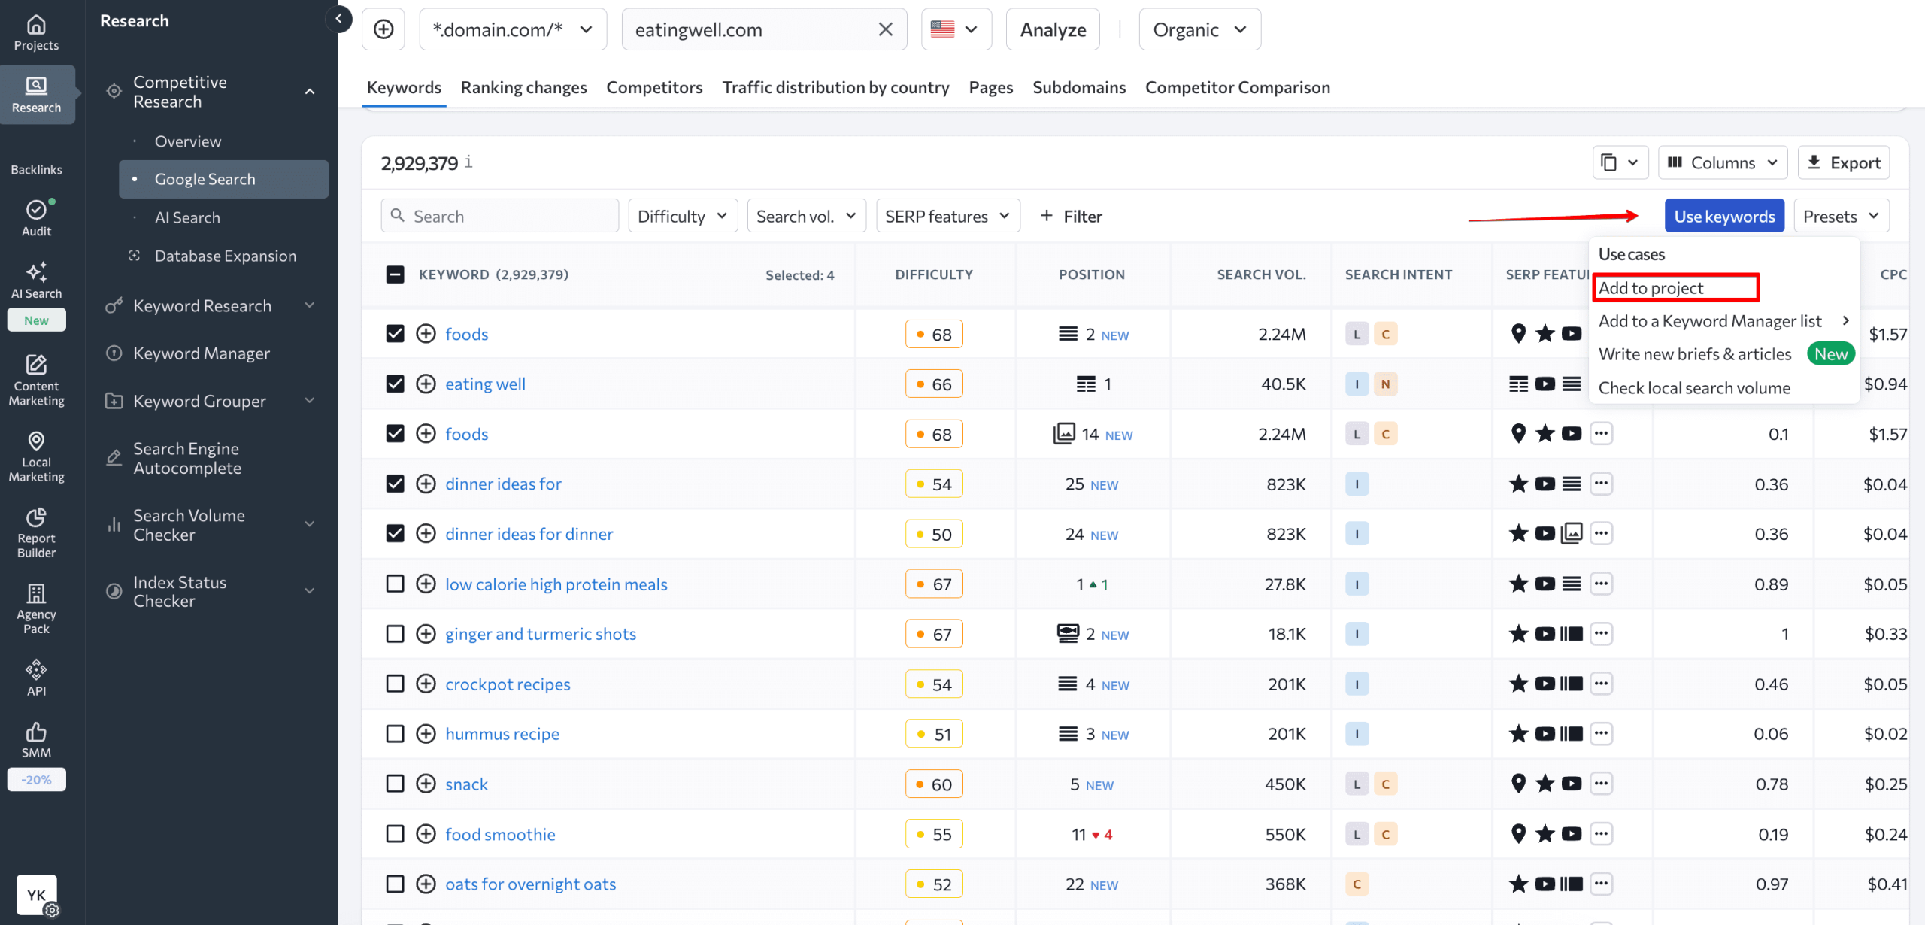Open the settings gear near the YK avatar
1925x925 pixels.
52,911
